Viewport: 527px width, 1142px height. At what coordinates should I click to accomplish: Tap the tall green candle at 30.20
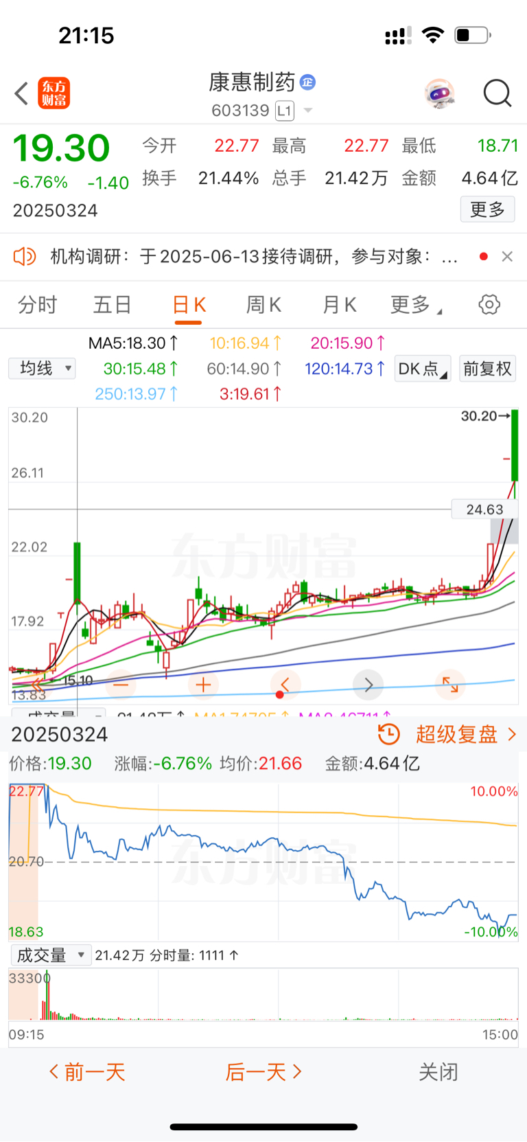[515, 446]
